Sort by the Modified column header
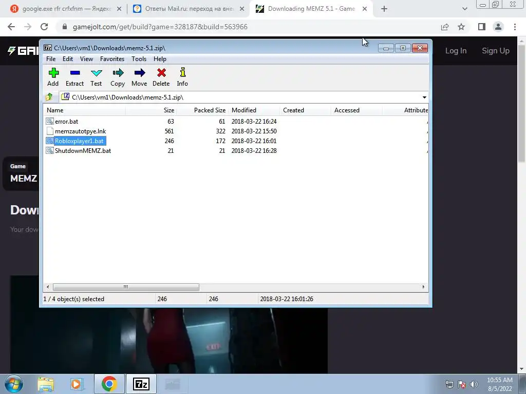The width and height of the screenshot is (526, 394). click(254, 110)
